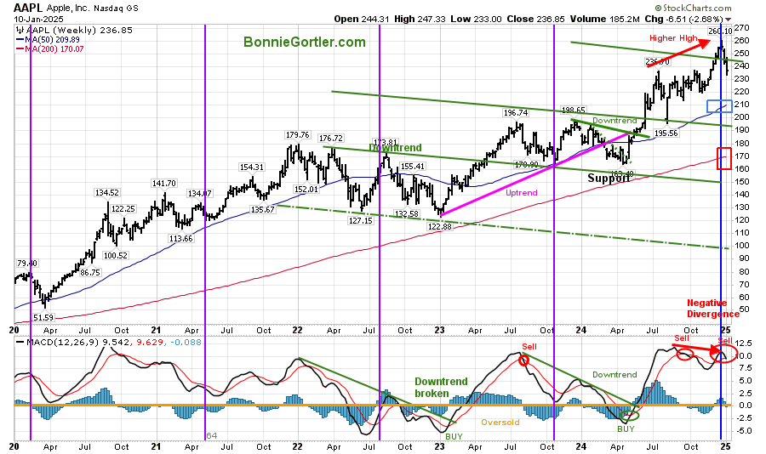Click the 79.40 price label
The image size is (766, 454).
27,263
